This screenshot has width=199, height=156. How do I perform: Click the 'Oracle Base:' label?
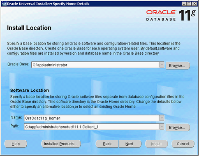pyautogui.click(x=19, y=64)
